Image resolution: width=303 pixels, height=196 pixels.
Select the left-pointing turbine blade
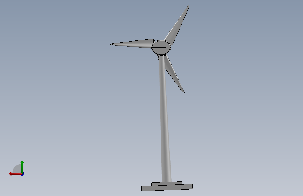point(133,44)
